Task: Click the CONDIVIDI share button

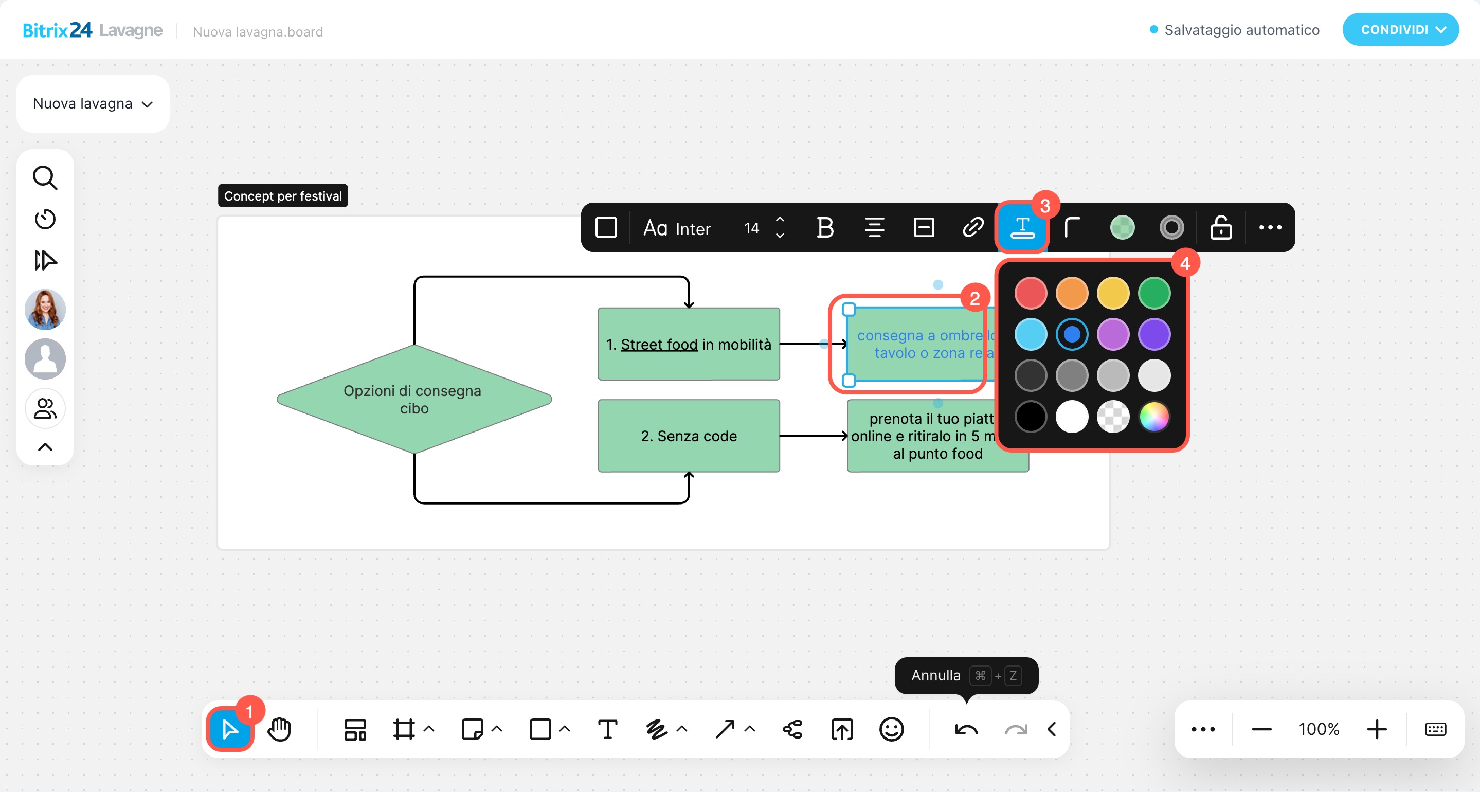Action: coord(1400,30)
